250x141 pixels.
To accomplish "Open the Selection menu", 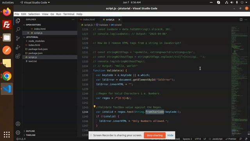I will (x=34, y=14).
